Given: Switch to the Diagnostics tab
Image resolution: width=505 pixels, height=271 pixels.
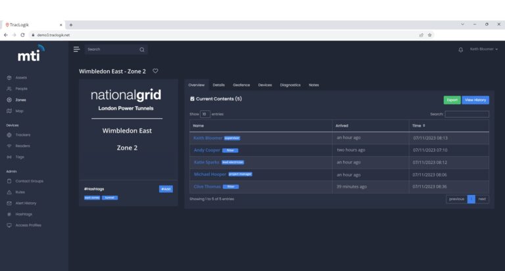Looking at the screenshot, I should [x=290, y=85].
